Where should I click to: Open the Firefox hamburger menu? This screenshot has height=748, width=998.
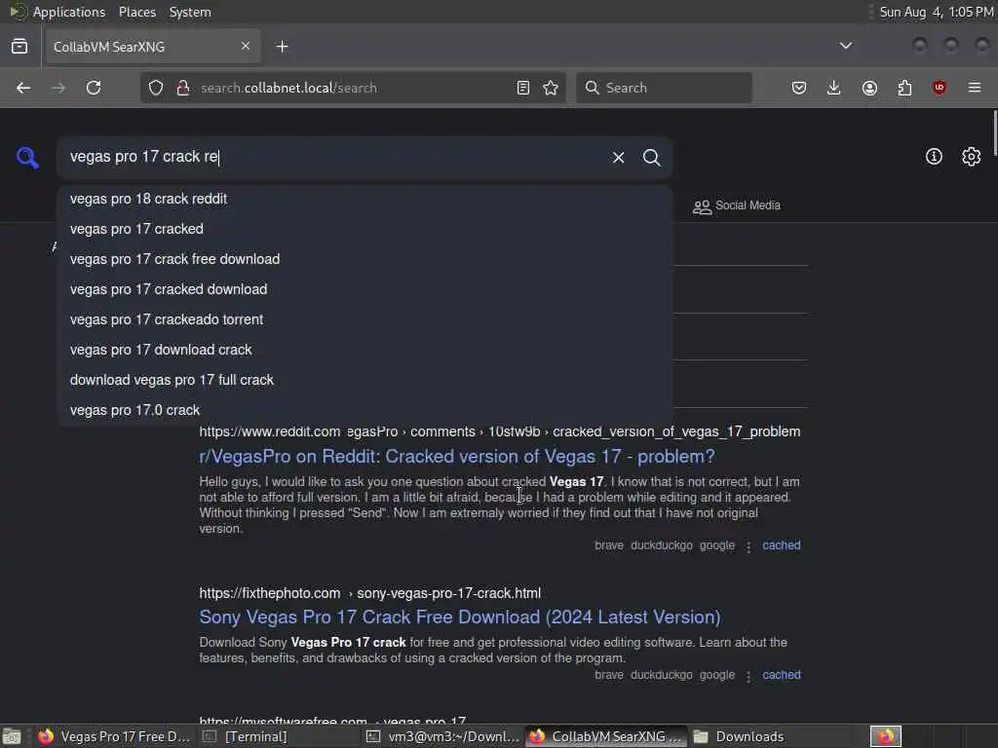[x=975, y=88]
